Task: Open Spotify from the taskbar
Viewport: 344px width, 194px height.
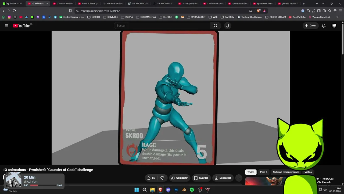Action: (x=192, y=190)
